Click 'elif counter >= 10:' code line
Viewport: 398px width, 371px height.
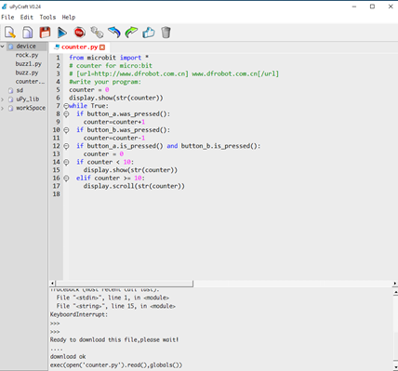point(111,179)
